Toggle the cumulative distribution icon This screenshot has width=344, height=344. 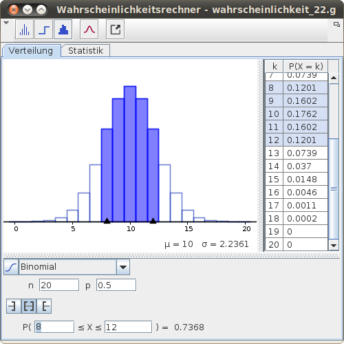pyautogui.click(x=11, y=267)
